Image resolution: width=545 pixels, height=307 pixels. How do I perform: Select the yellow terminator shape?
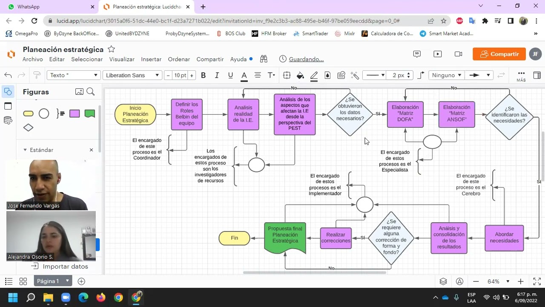pos(28,113)
